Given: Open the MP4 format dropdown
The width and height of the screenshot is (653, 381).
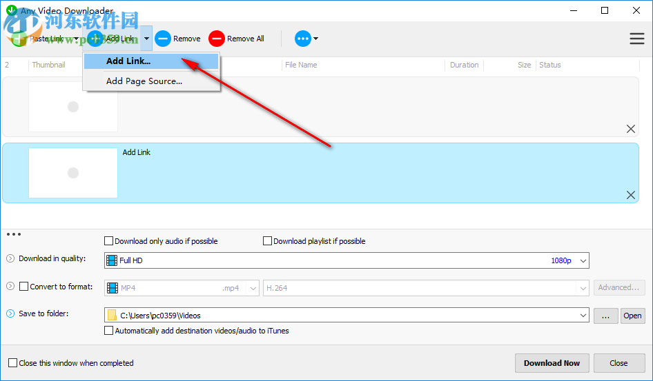Looking at the screenshot, I should tap(182, 288).
